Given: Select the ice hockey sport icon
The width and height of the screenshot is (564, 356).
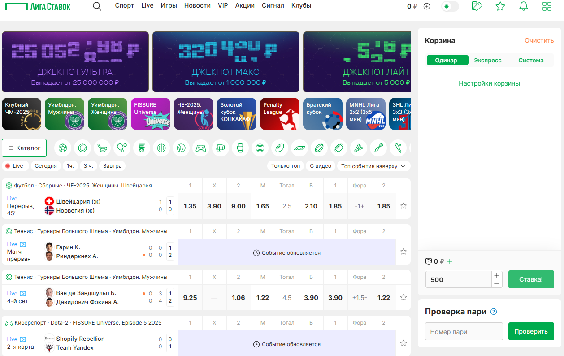Looking at the screenshot, I should point(102,148).
